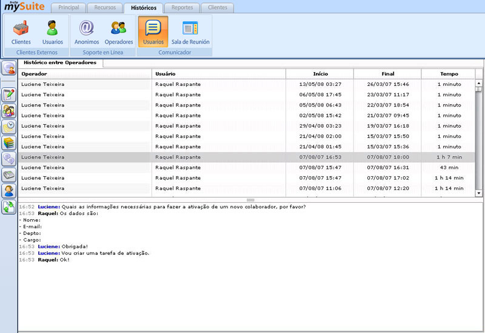Go to the Recursos tab

point(104,8)
